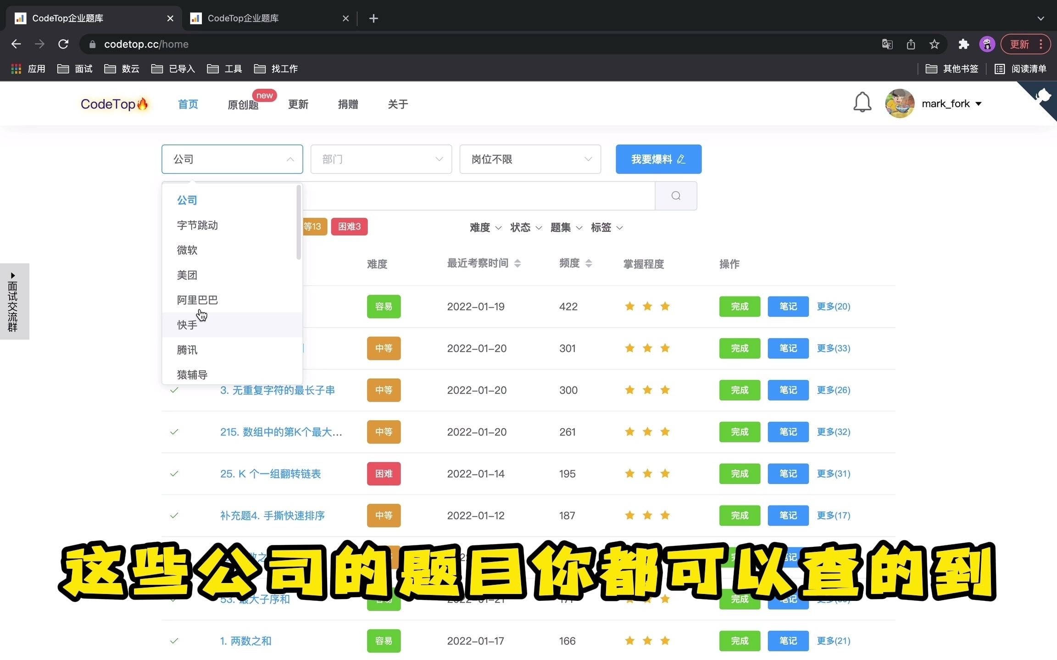Viewport: 1057px width, 660px height.
Task: Open 找工作 bookmark folder
Action: [276, 69]
